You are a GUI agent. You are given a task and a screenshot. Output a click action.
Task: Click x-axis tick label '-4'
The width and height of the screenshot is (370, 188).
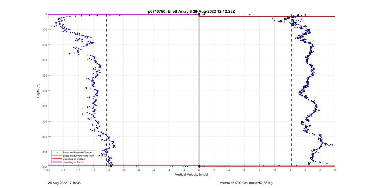(169, 170)
